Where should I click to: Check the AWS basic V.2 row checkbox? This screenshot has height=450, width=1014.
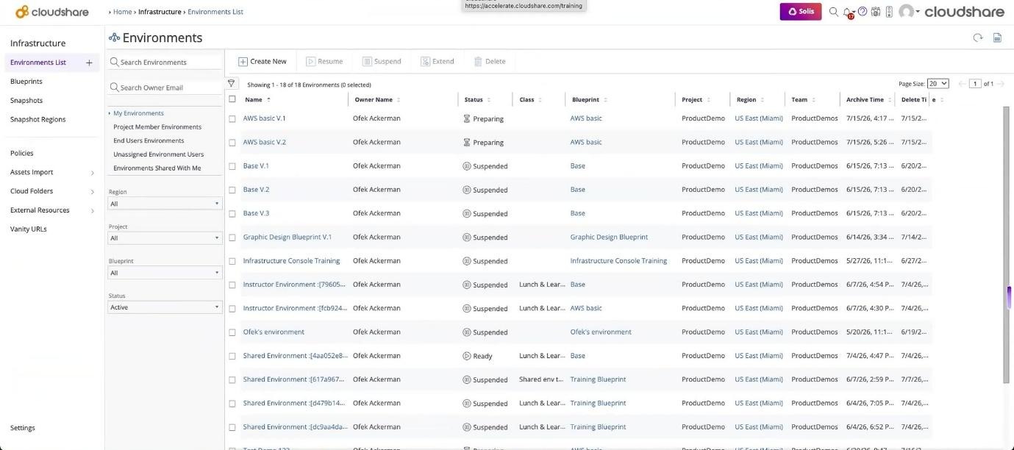pyautogui.click(x=232, y=143)
